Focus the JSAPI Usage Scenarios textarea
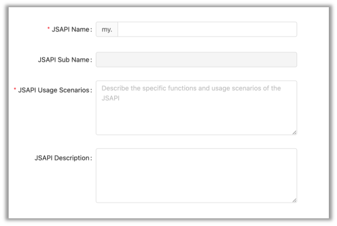 coord(196,113)
